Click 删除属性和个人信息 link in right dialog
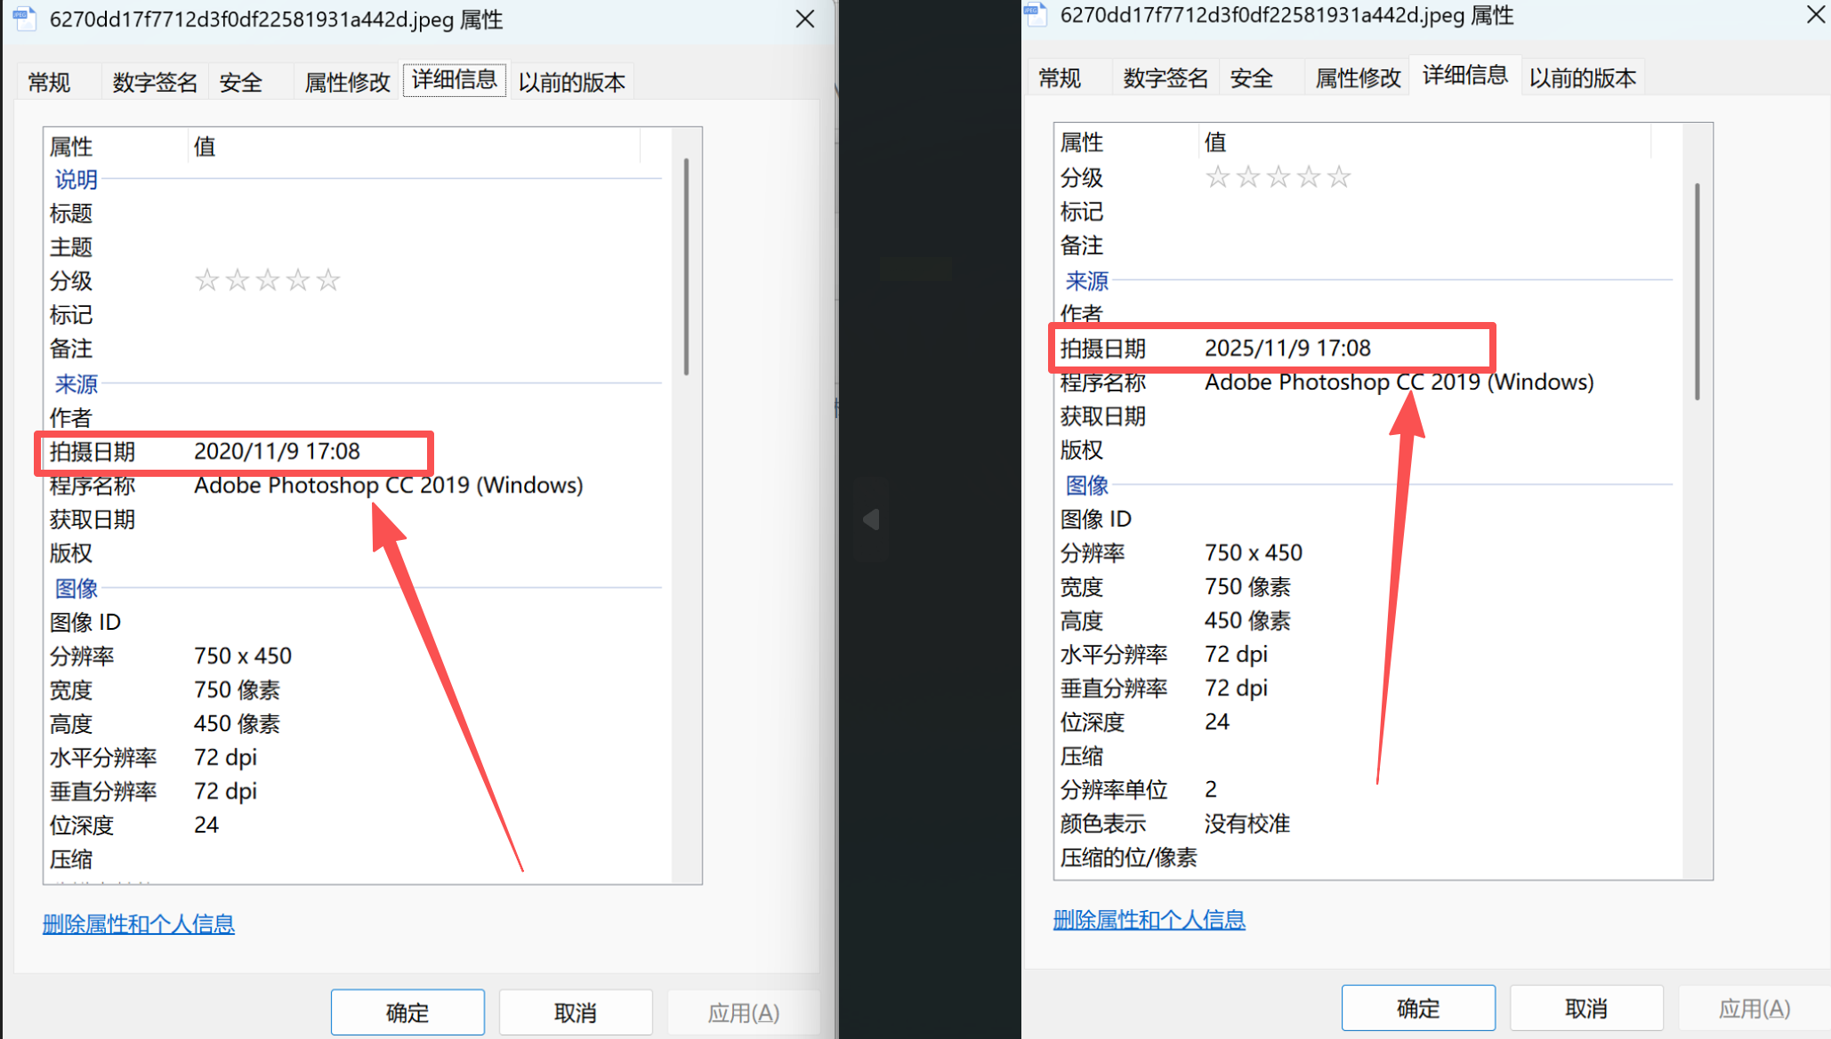 point(1149,920)
